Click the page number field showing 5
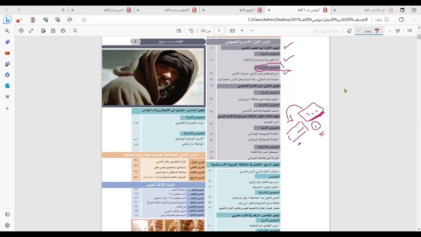421x237 pixels. [219, 31]
